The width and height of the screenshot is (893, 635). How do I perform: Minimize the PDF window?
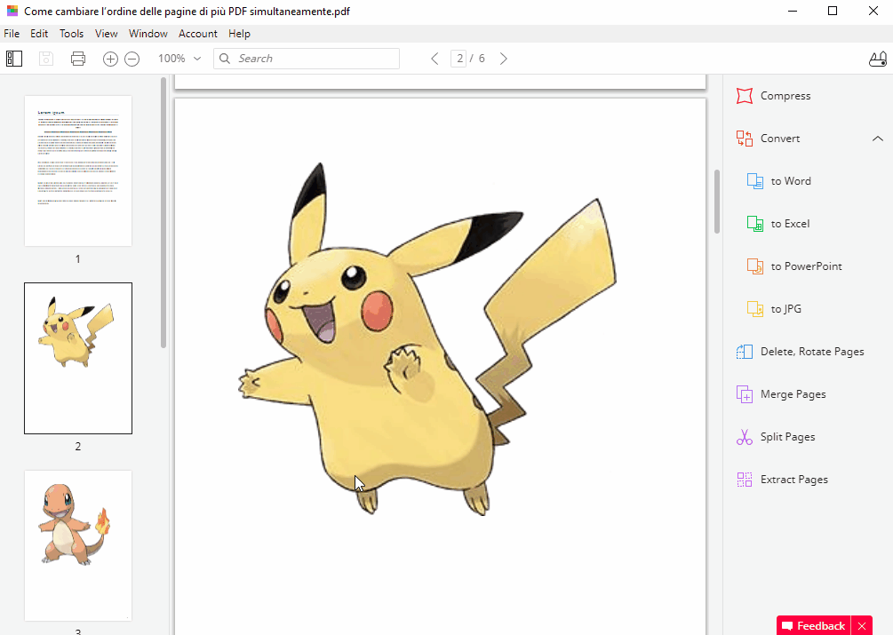click(793, 11)
